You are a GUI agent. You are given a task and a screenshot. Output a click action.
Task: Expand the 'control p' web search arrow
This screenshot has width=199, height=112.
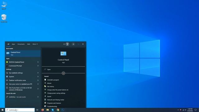(x=38, y=97)
